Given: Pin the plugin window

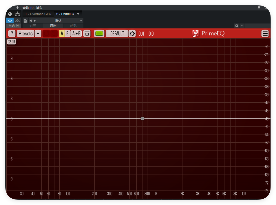Looking at the screenshot, I should point(259,8).
